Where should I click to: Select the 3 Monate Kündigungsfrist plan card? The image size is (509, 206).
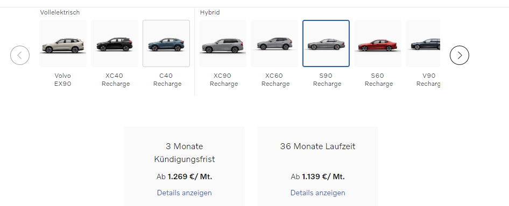pyautogui.click(x=185, y=166)
